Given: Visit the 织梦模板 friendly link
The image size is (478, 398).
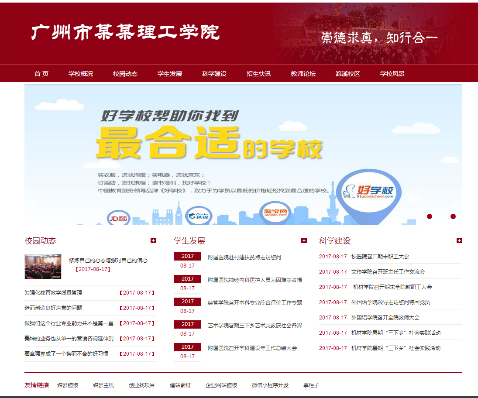Looking at the screenshot, I should click(x=68, y=385).
